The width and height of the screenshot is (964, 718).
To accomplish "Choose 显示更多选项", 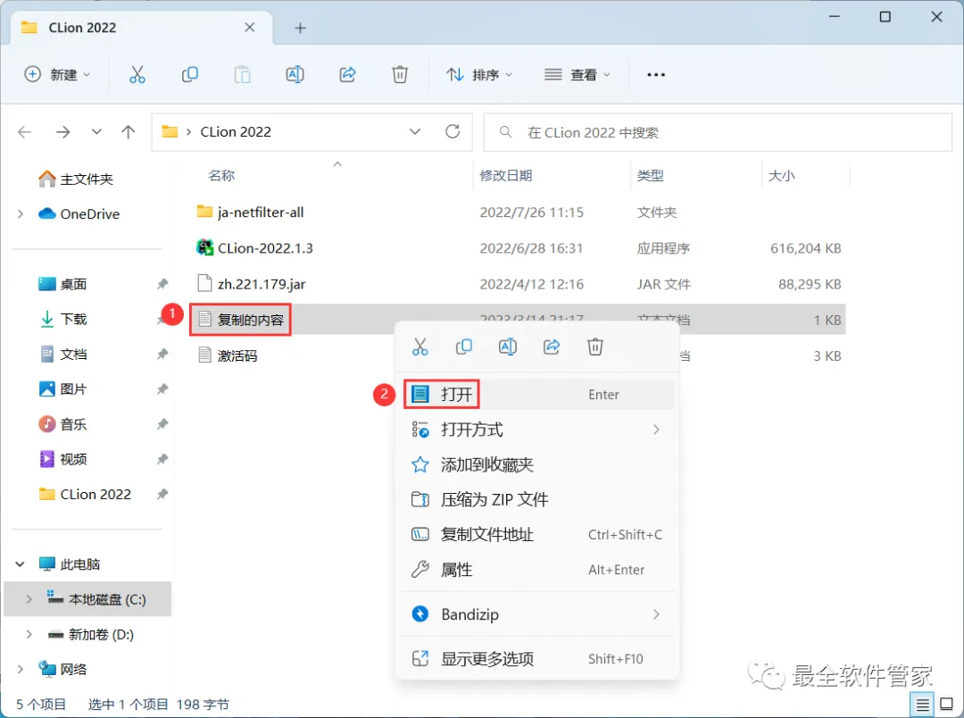I will click(536, 659).
